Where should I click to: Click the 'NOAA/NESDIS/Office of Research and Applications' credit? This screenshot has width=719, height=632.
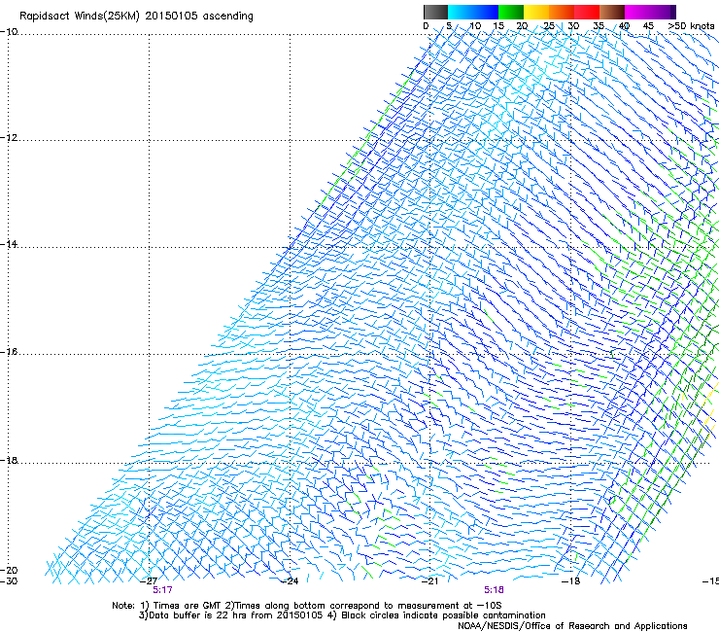pos(572,626)
